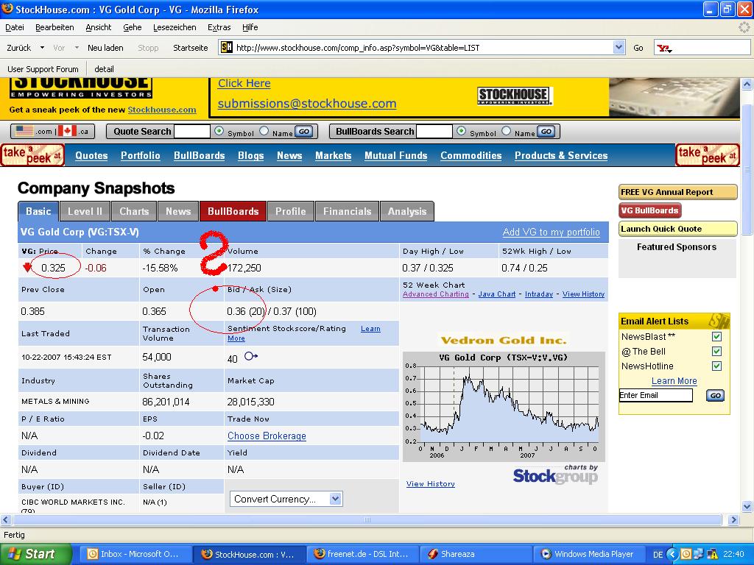
Task: Open the Extras menu
Action: (x=219, y=27)
